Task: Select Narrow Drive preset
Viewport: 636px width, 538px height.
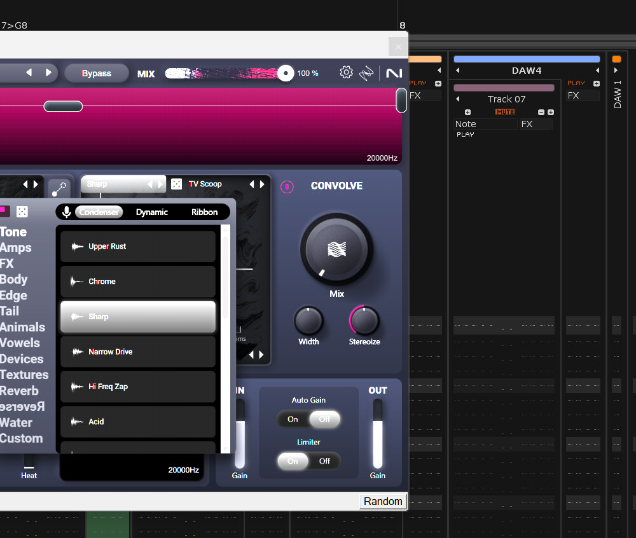Action: tap(138, 352)
